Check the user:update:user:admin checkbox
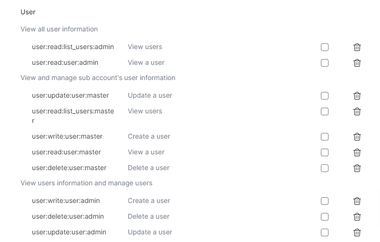Image resolution: width=380 pixels, height=242 pixels. [325, 232]
